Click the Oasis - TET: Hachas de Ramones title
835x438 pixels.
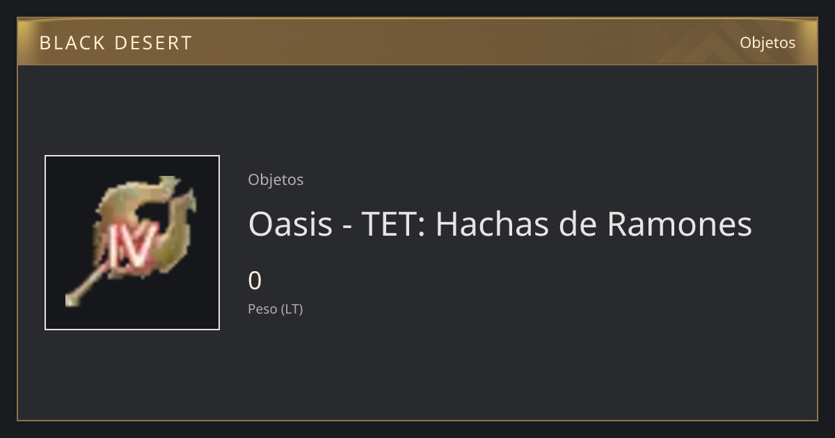click(x=500, y=224)
